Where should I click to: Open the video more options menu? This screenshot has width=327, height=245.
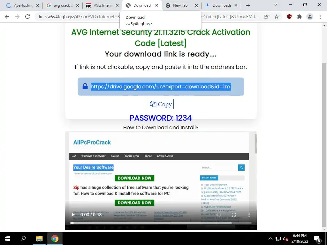coord(249,215)
